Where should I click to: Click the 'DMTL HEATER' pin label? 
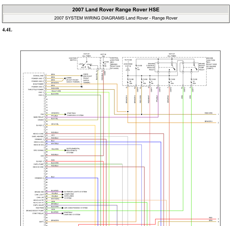pos(38,137)
